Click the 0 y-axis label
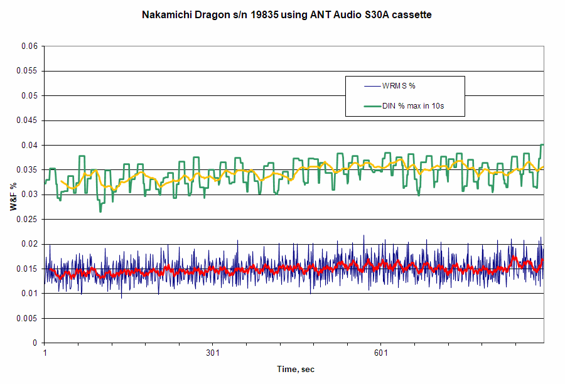Image resolution: width=565 pixels, height=384 pixels. click(35, 343)
